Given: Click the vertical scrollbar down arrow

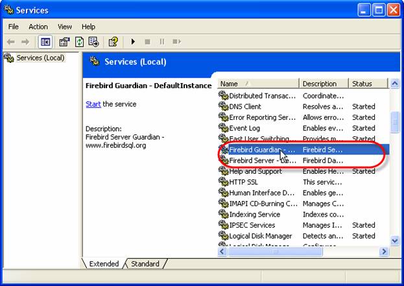Looking at the screenshot, I should [394, 241].
